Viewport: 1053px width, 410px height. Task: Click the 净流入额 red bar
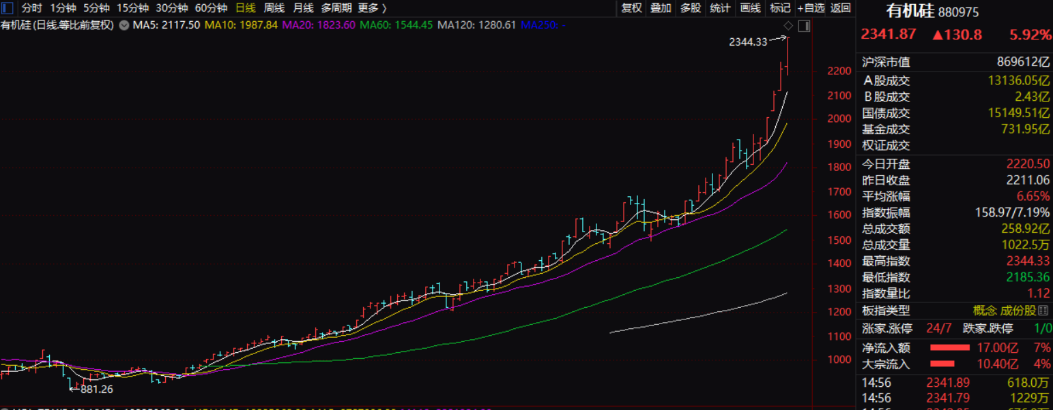tap(949, 348)
